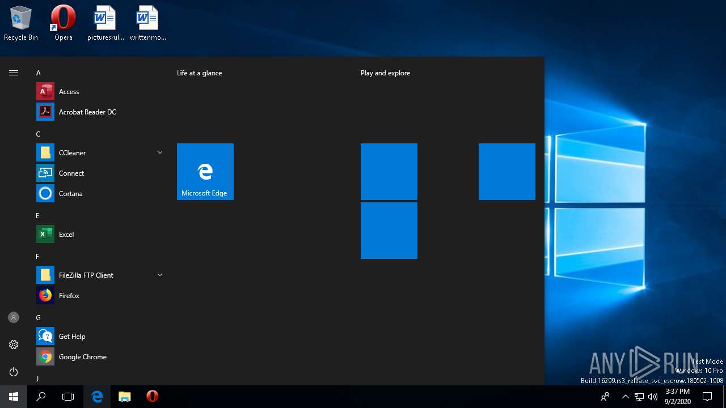Select the Recycle Bin desktop icon
726x408 pixels.
(21, 23)
